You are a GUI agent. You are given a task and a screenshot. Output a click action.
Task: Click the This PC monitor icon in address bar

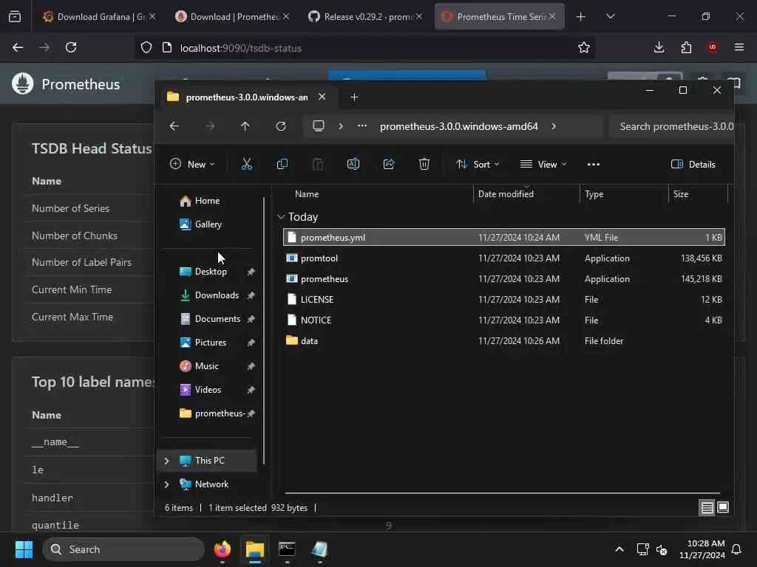[x=319, y=126]
